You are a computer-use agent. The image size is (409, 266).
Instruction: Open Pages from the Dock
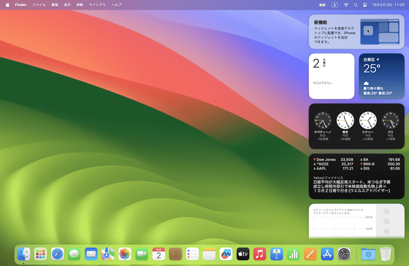click(310, 254)
